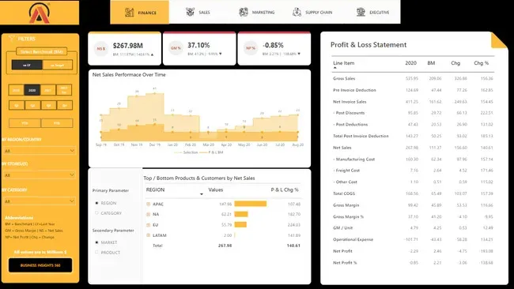Image resolution: width=514 pixels, height=289 pixels.
Task: Expand the APAC region row
Action: 148,204
